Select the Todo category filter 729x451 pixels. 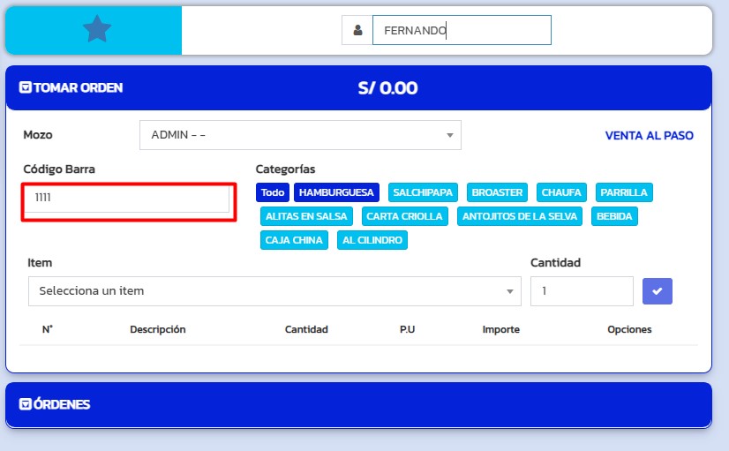pos(273,192)
